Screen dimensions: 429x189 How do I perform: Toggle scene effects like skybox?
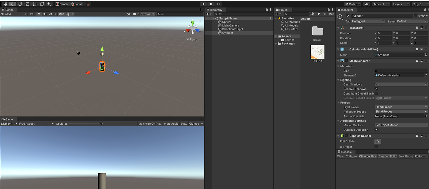coord(51,14)
